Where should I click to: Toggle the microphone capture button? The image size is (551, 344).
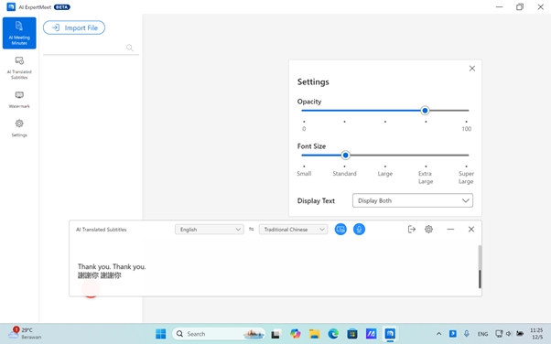(x=359, y=230)
